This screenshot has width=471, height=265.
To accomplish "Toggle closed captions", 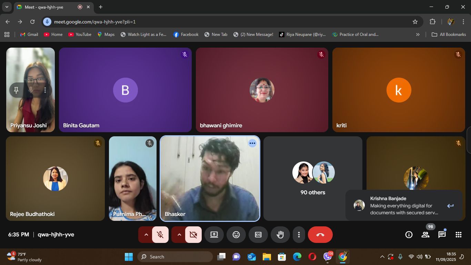I will click(x=258, y=235).
